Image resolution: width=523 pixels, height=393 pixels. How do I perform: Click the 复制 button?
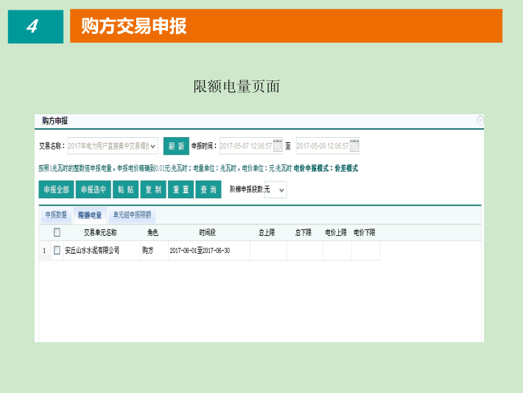click(x=153, y=190)
